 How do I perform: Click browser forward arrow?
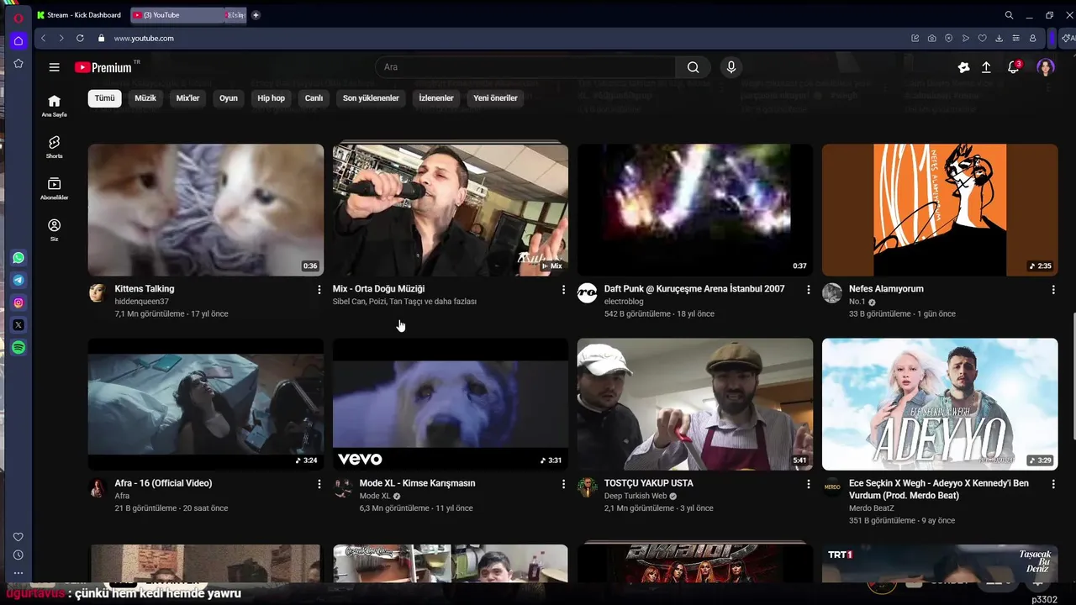(61, 38)
